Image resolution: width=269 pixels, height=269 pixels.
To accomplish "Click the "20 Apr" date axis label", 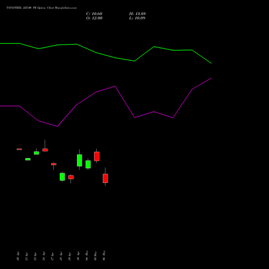I will tap(18, 256).
